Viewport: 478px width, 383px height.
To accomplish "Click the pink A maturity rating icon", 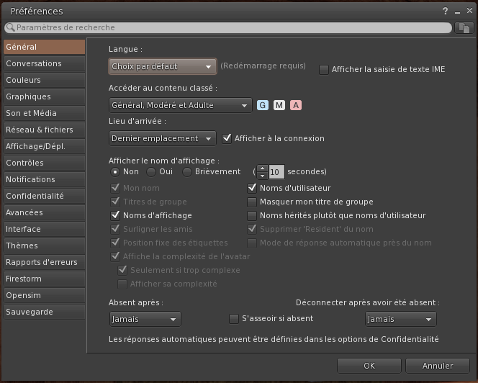I will (296, 106).
